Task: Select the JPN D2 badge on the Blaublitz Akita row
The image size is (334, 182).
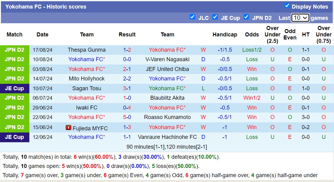Action: (x=14, y=98)
